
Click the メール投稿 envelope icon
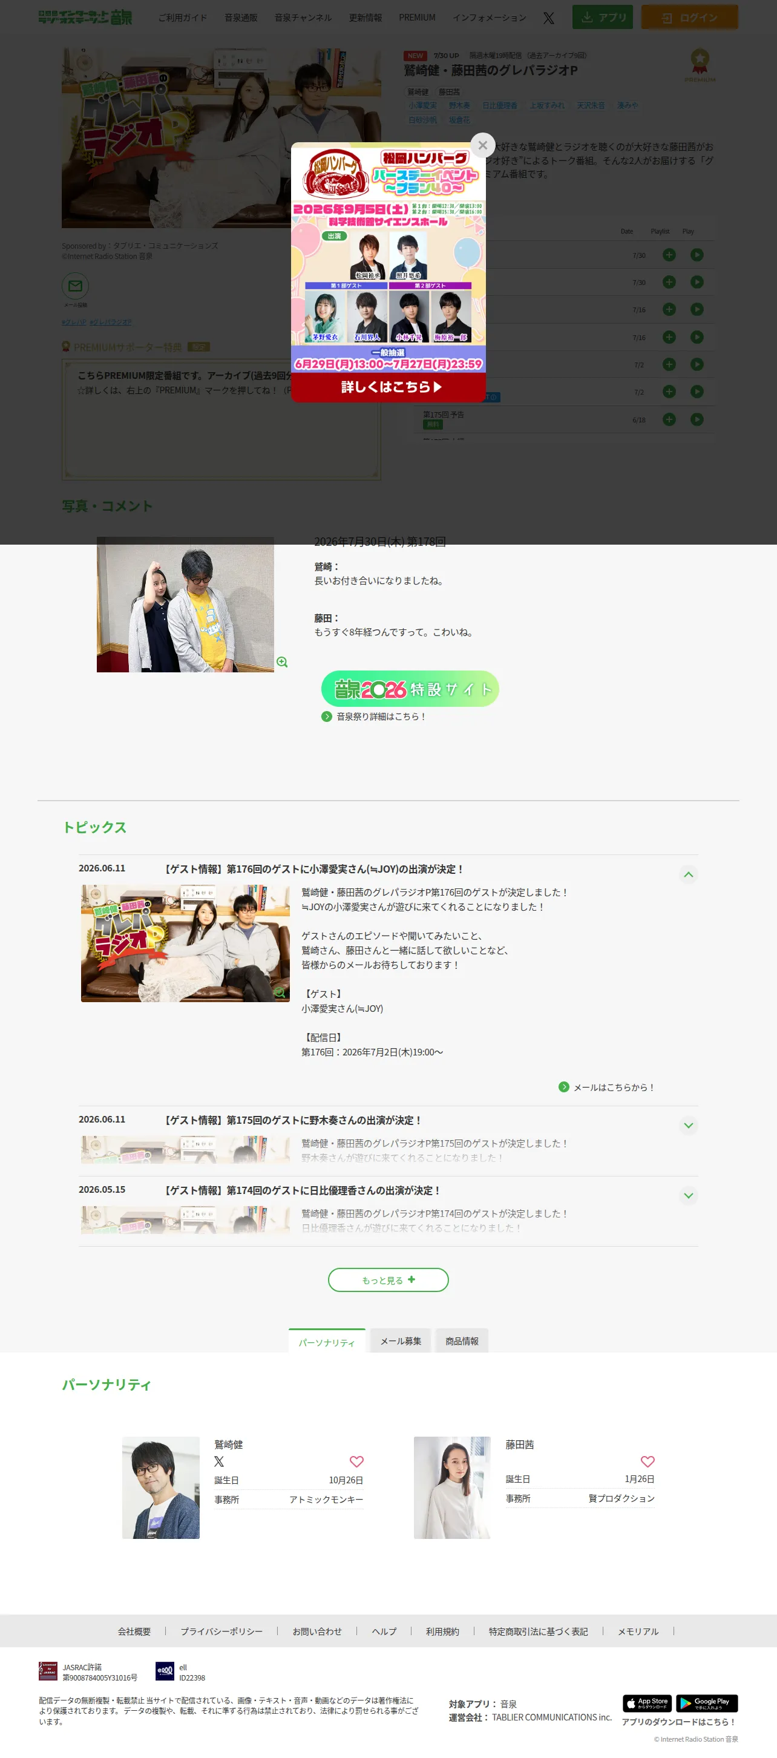point(75,286)
